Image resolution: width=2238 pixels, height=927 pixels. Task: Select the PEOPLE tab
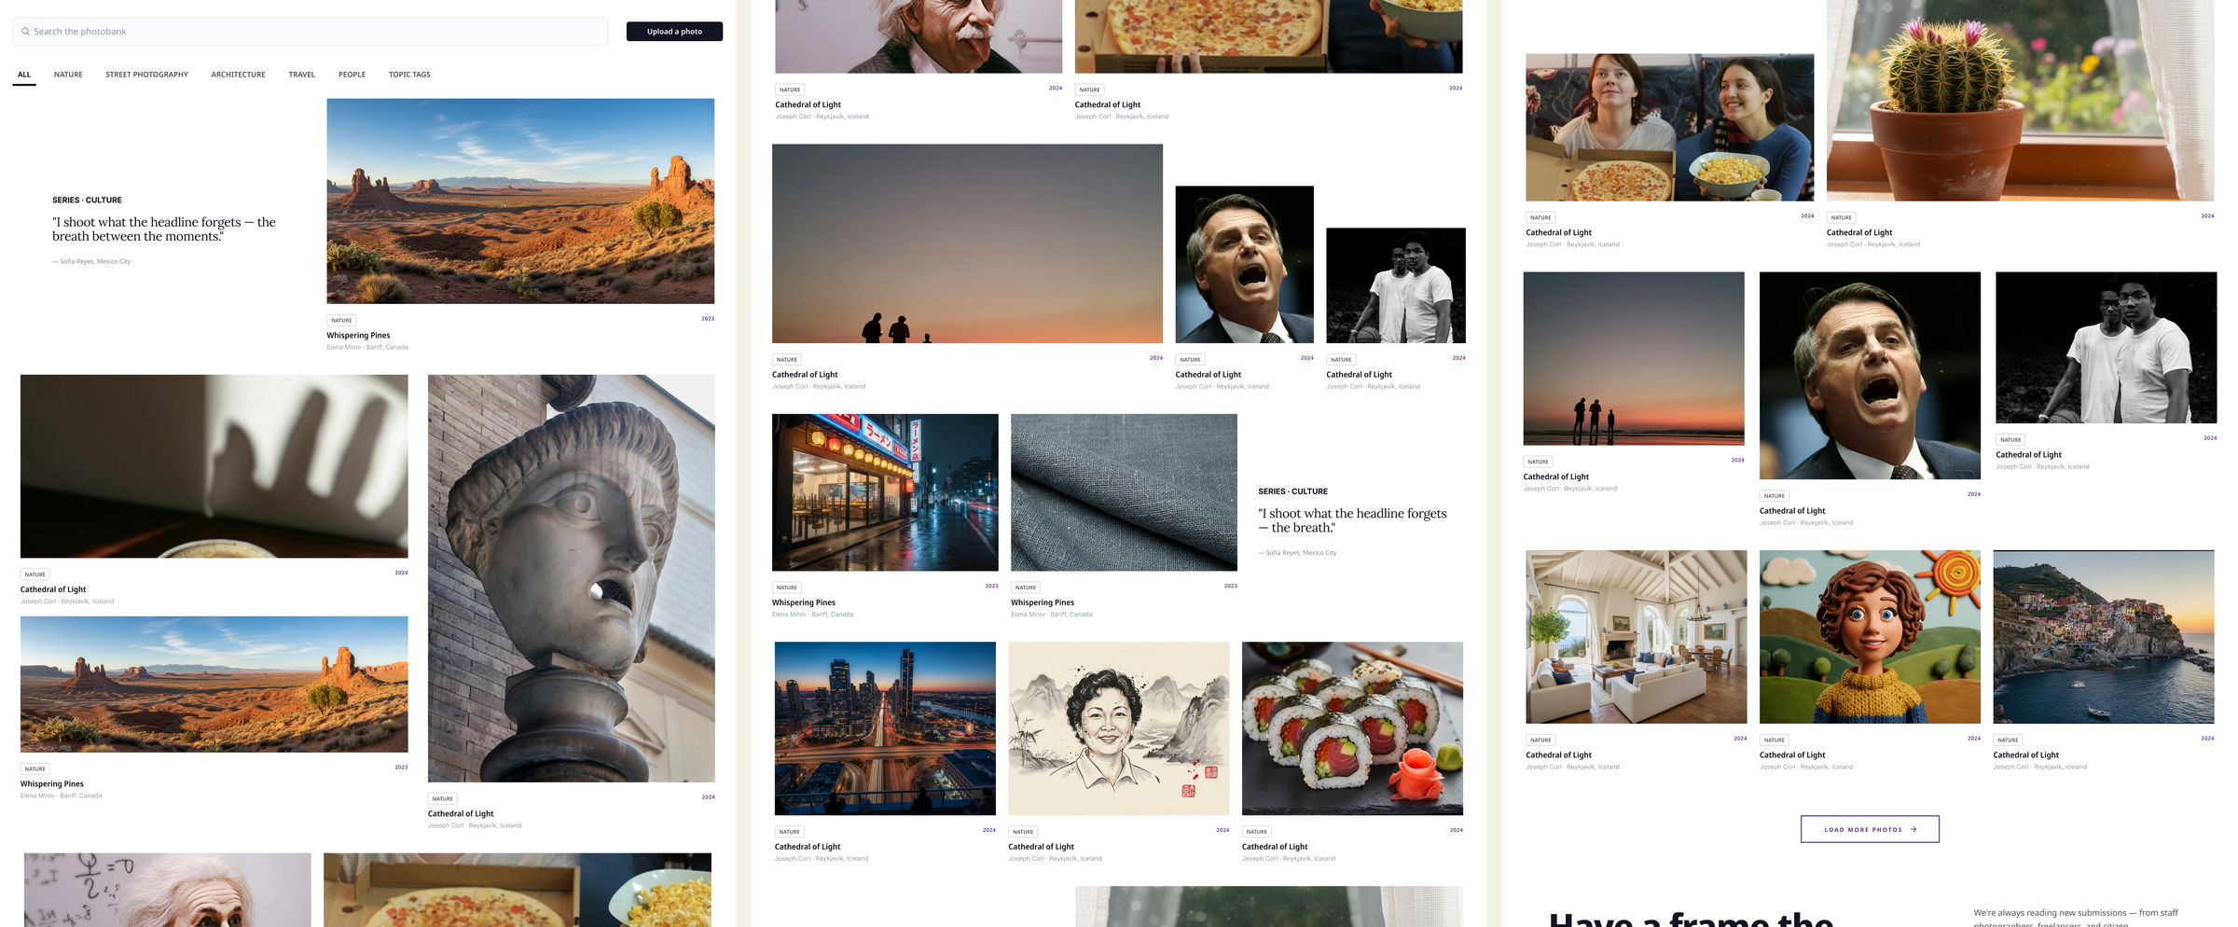click(352, 75)
